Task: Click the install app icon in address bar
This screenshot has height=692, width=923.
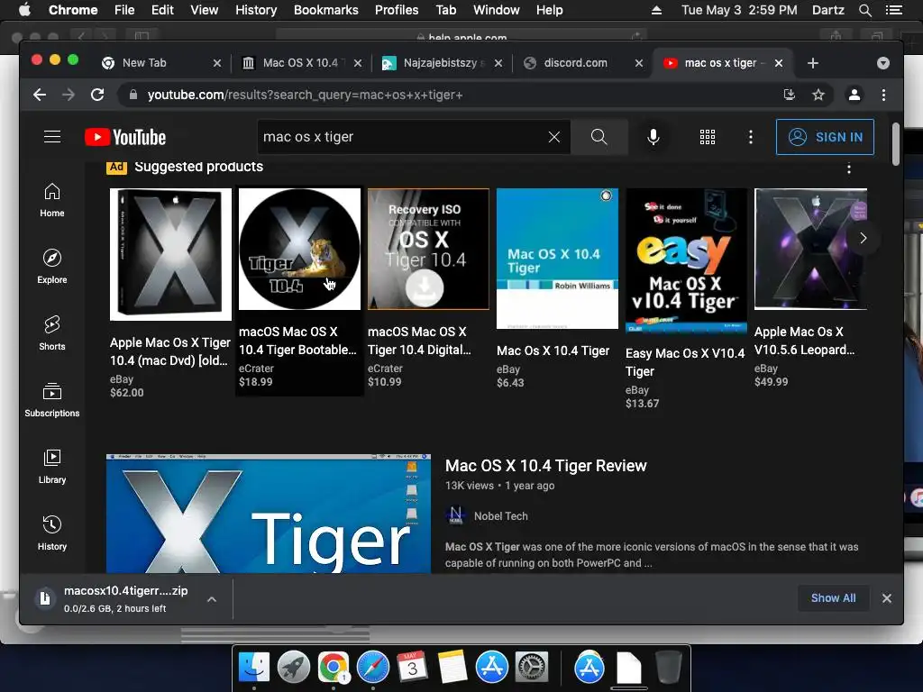Action: [x=790, y=95]
